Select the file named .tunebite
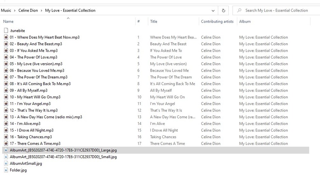The image size is (320, 179). click(17, 31)
